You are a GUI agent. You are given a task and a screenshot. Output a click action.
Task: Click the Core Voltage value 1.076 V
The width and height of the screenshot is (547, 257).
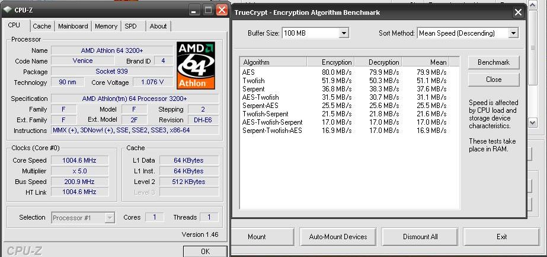click(152, 83)
